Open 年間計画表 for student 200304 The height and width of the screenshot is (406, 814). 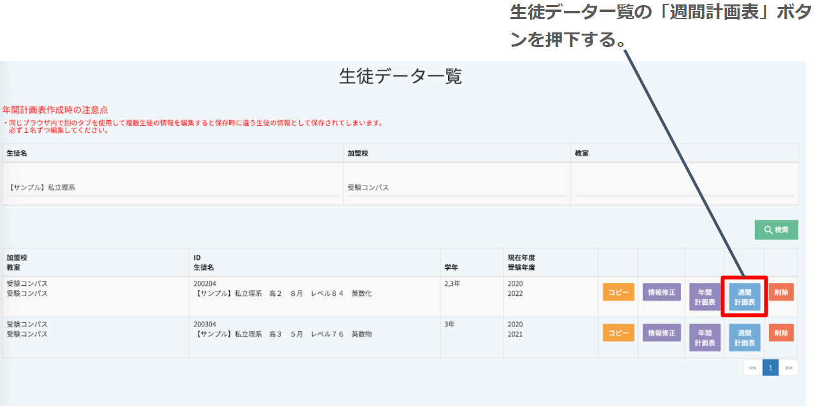click(x=705, y=338)
